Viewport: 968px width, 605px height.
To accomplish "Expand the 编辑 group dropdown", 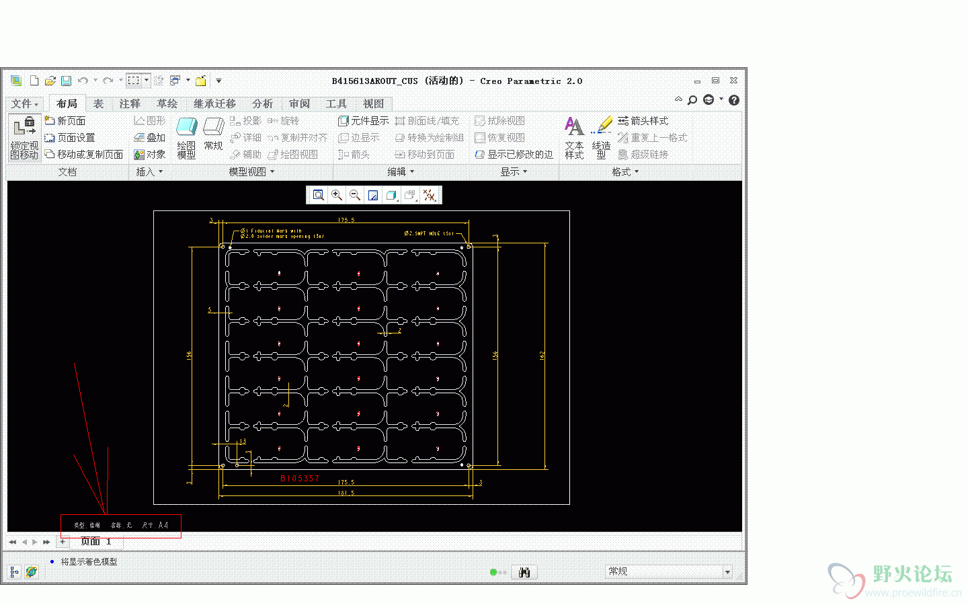I will point(401,172).
